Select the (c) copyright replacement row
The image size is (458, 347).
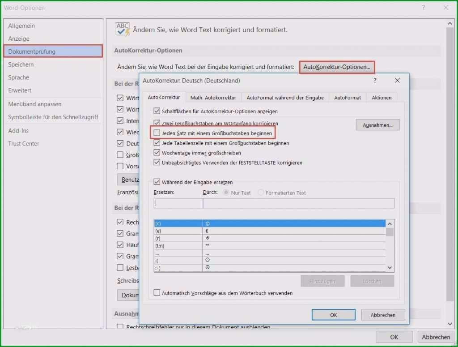point(270,223)
